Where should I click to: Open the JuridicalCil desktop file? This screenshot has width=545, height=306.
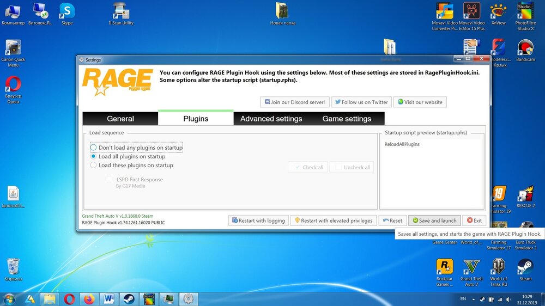coord(13,197)
